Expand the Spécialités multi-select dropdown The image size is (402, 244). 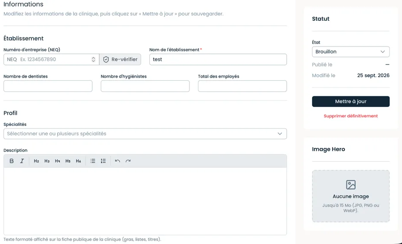click(x=145, y=134)
